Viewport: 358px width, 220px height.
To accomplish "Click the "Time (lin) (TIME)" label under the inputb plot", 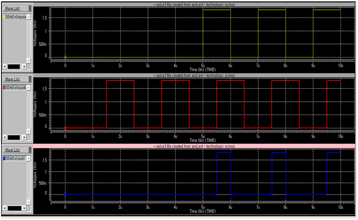I will 202,141.
